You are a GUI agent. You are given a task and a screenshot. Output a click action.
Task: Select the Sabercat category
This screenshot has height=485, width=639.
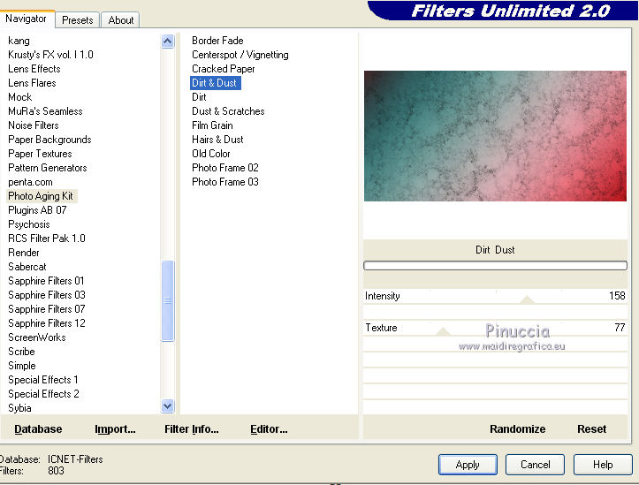(27, 267)
